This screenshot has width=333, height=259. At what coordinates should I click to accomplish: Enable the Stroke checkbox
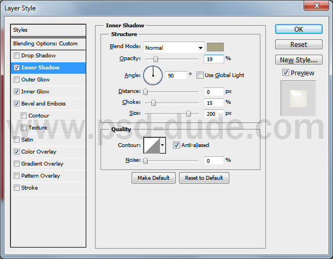(x=16, y=188)
